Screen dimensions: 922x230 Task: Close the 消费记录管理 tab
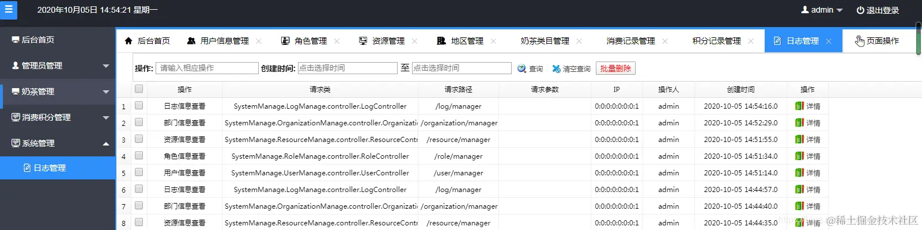pyautogui.click(x=665, y=41)
